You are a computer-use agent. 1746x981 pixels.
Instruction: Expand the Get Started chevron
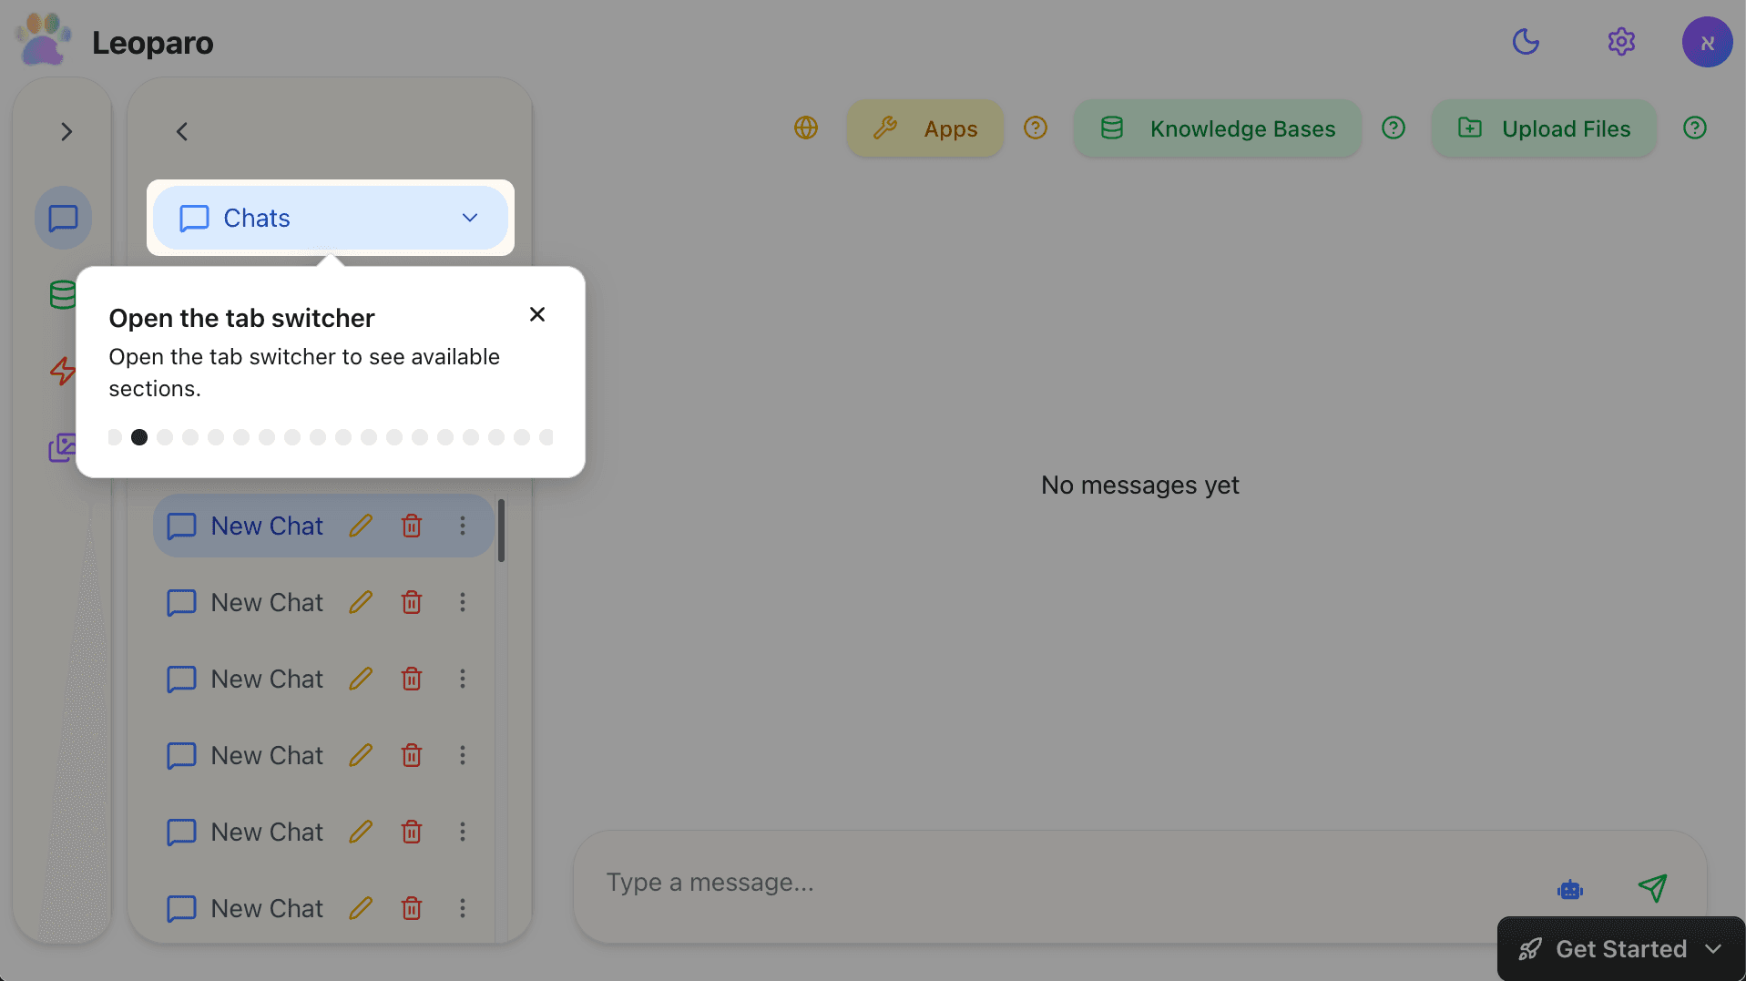pos(1716,948)
